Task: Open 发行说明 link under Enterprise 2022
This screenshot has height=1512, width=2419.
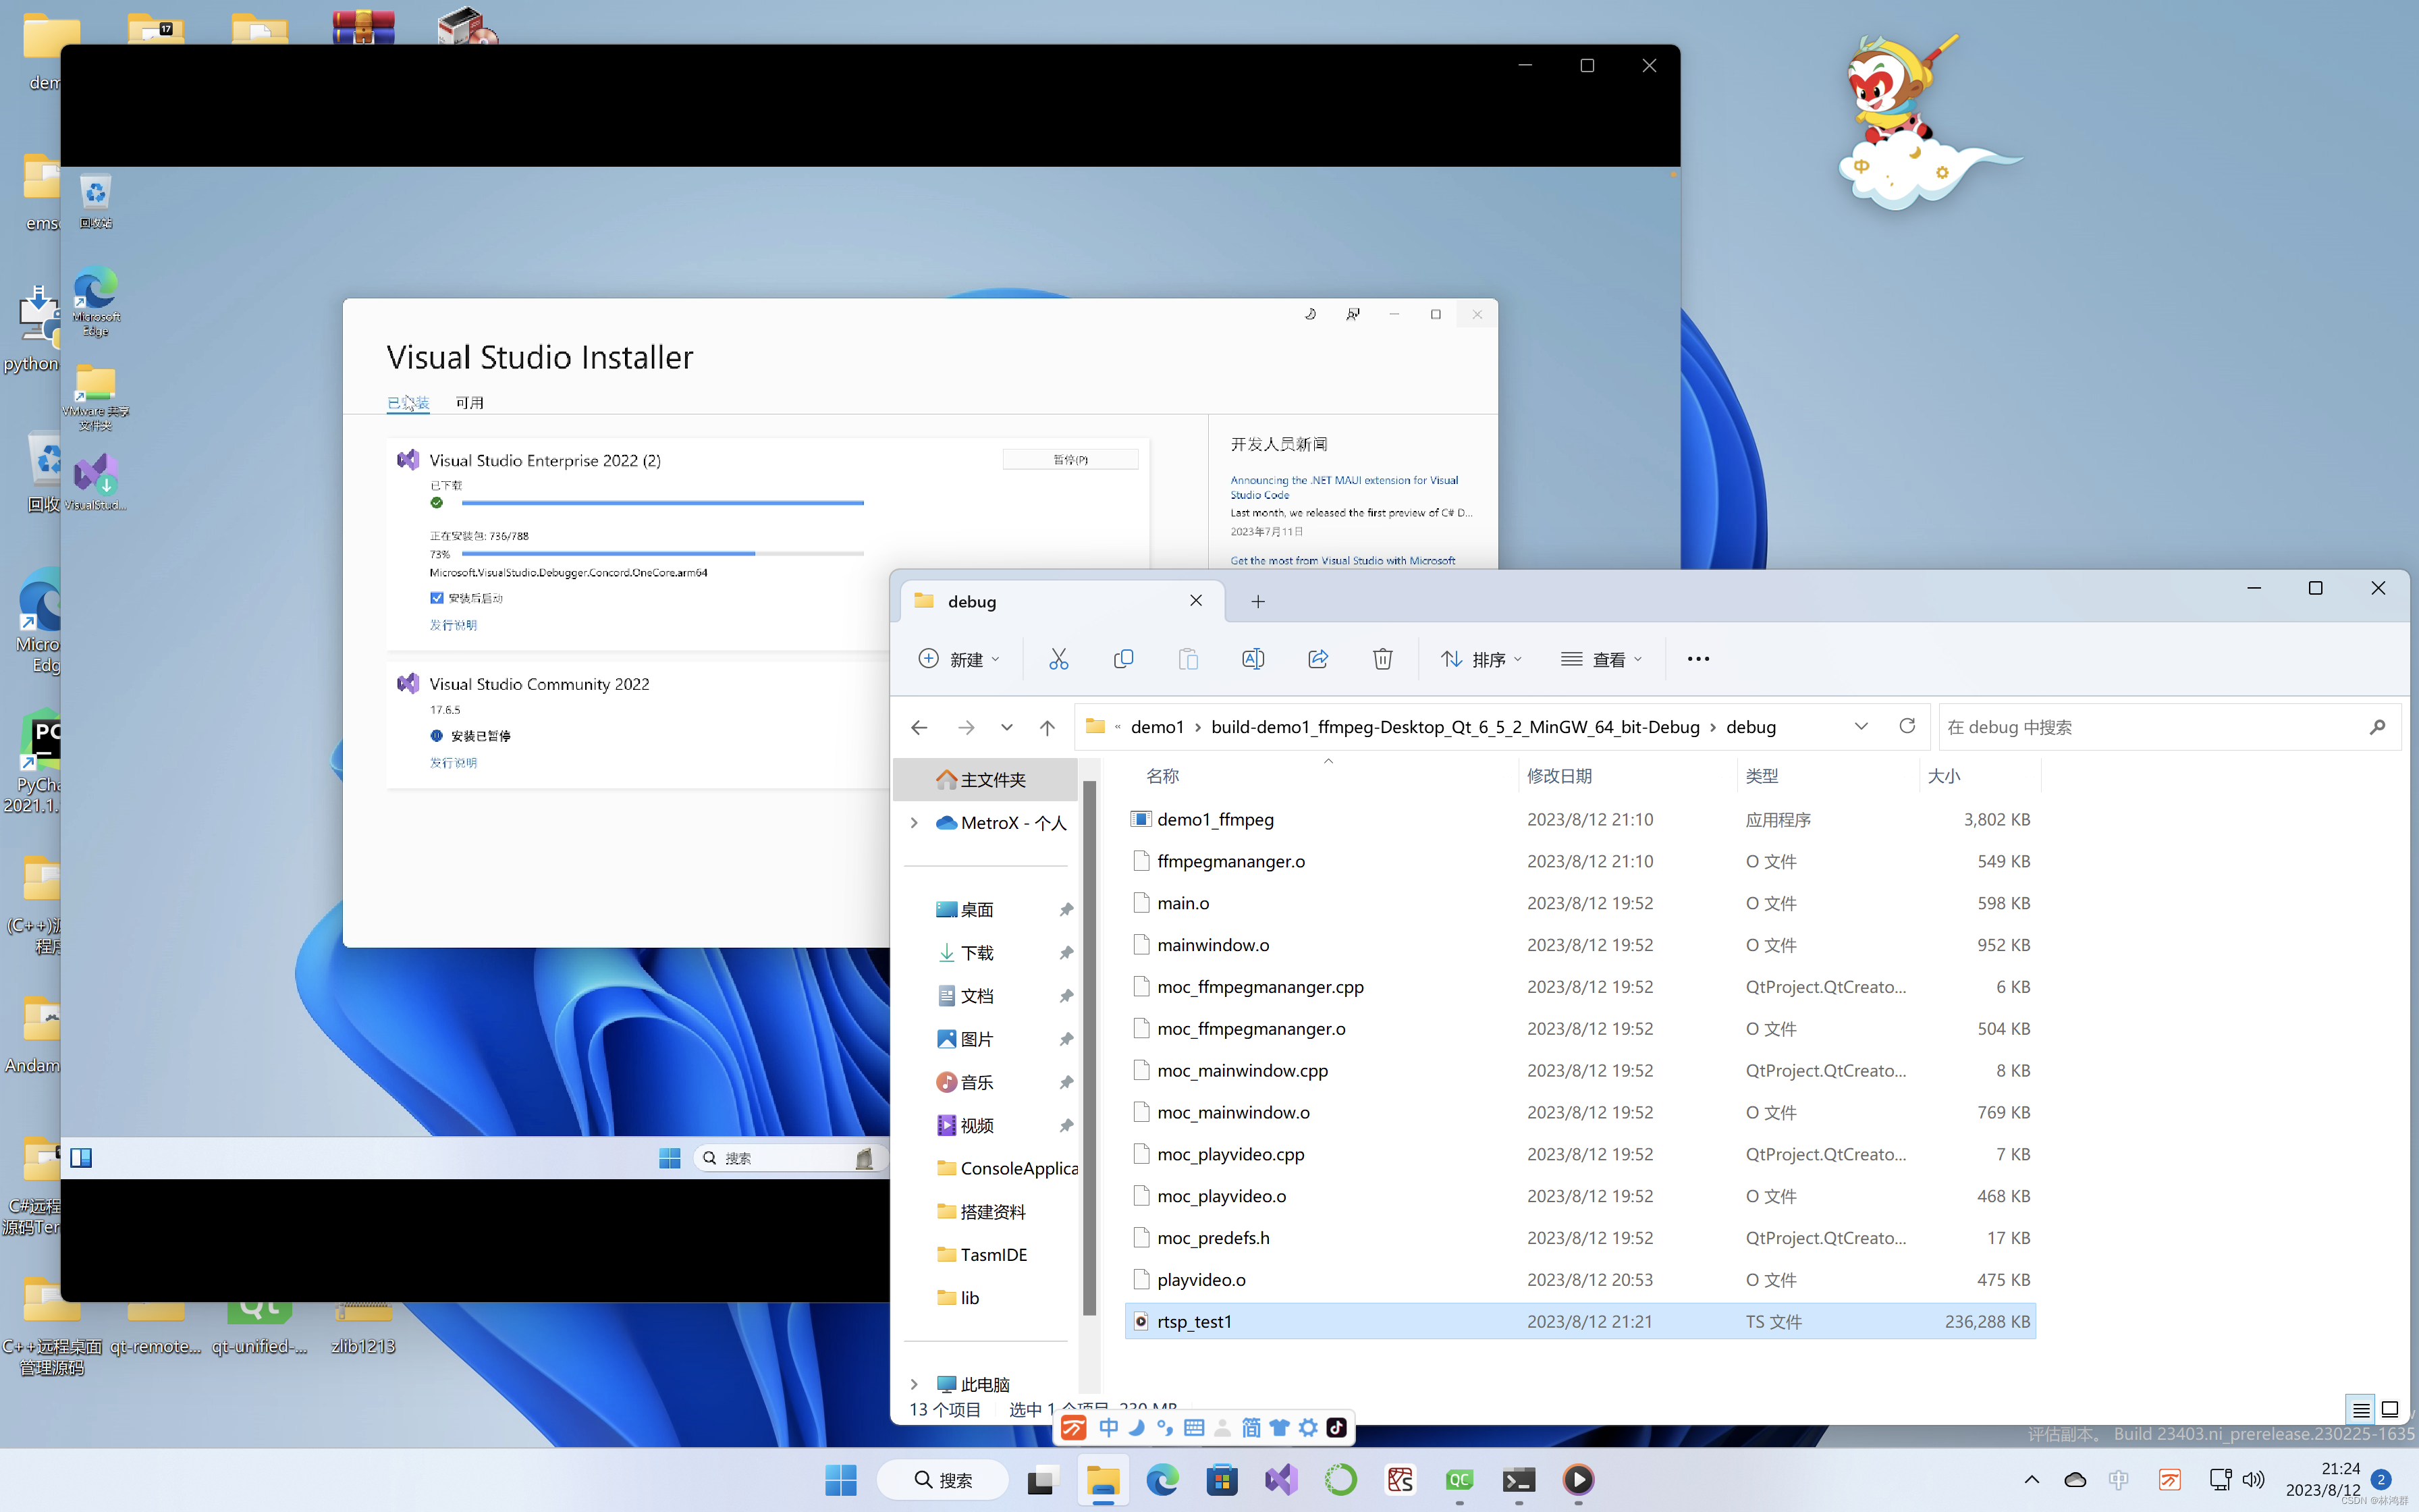Action: point(453,624)
